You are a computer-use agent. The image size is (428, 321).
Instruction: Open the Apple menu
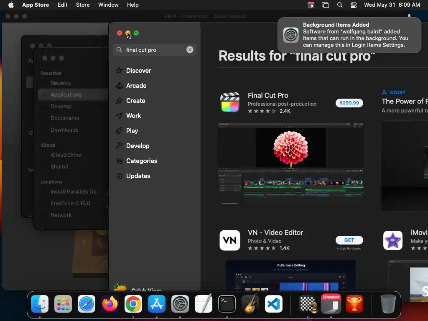[x=11, y=5]
